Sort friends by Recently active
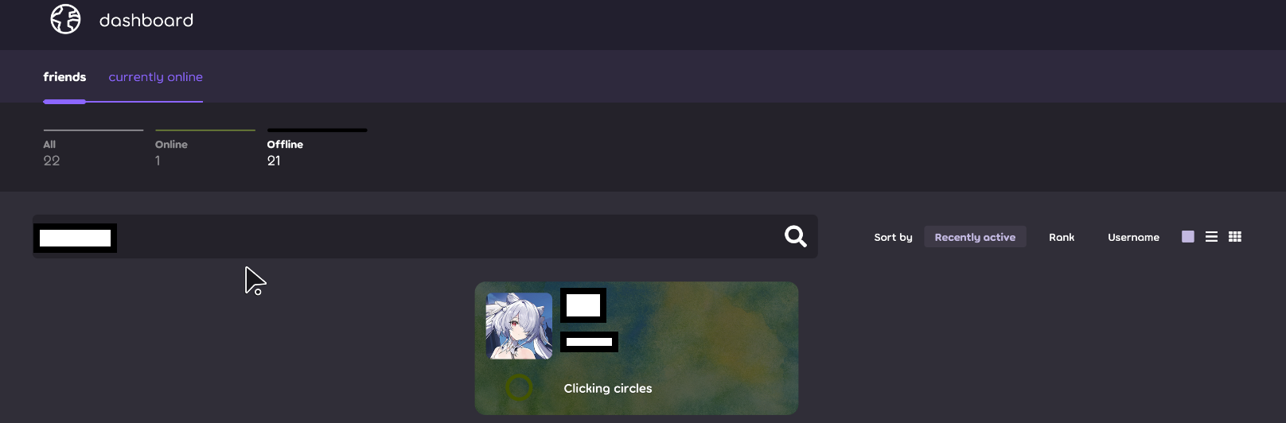 click(x=975, y=237)
